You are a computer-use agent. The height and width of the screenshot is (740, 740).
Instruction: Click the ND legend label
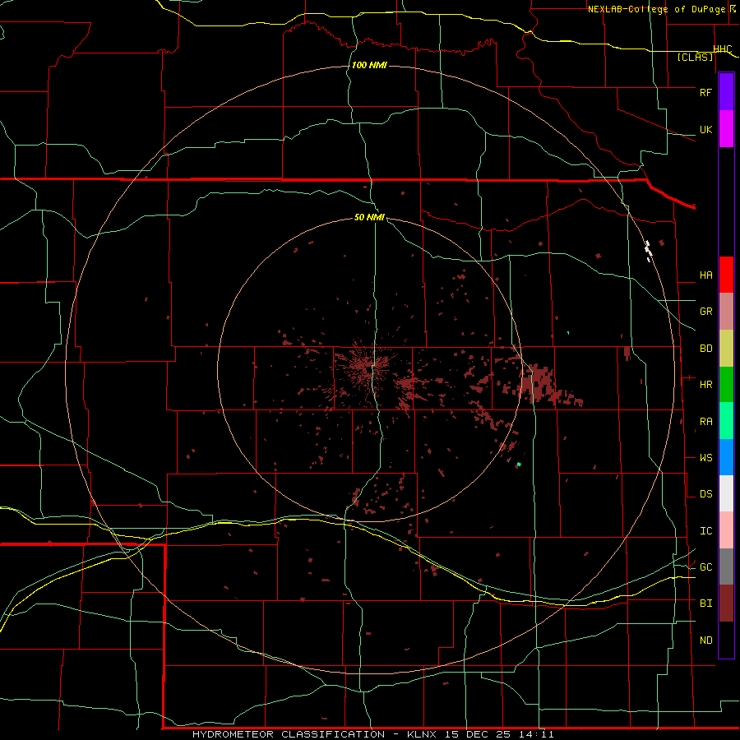[706, 641]
